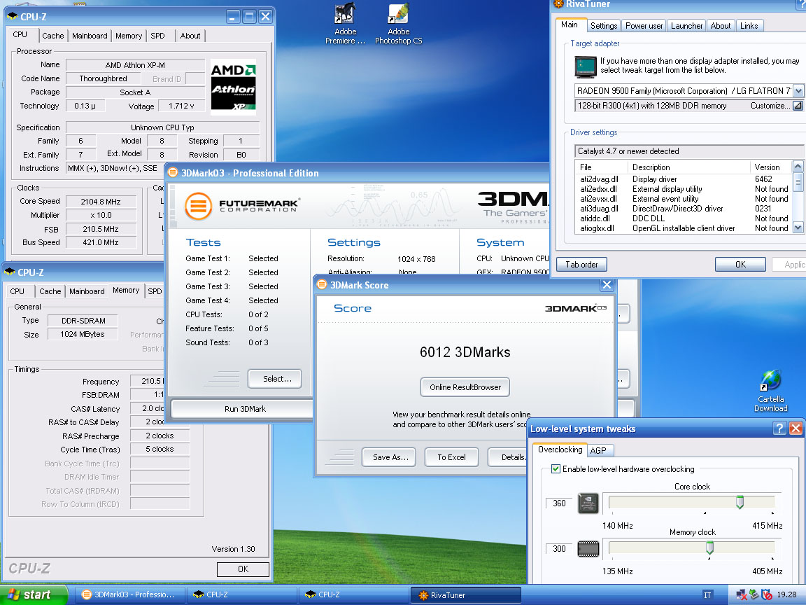Click CPU Name field AMD Athlon XP-M
806x605 pixels.
point(135,65)
